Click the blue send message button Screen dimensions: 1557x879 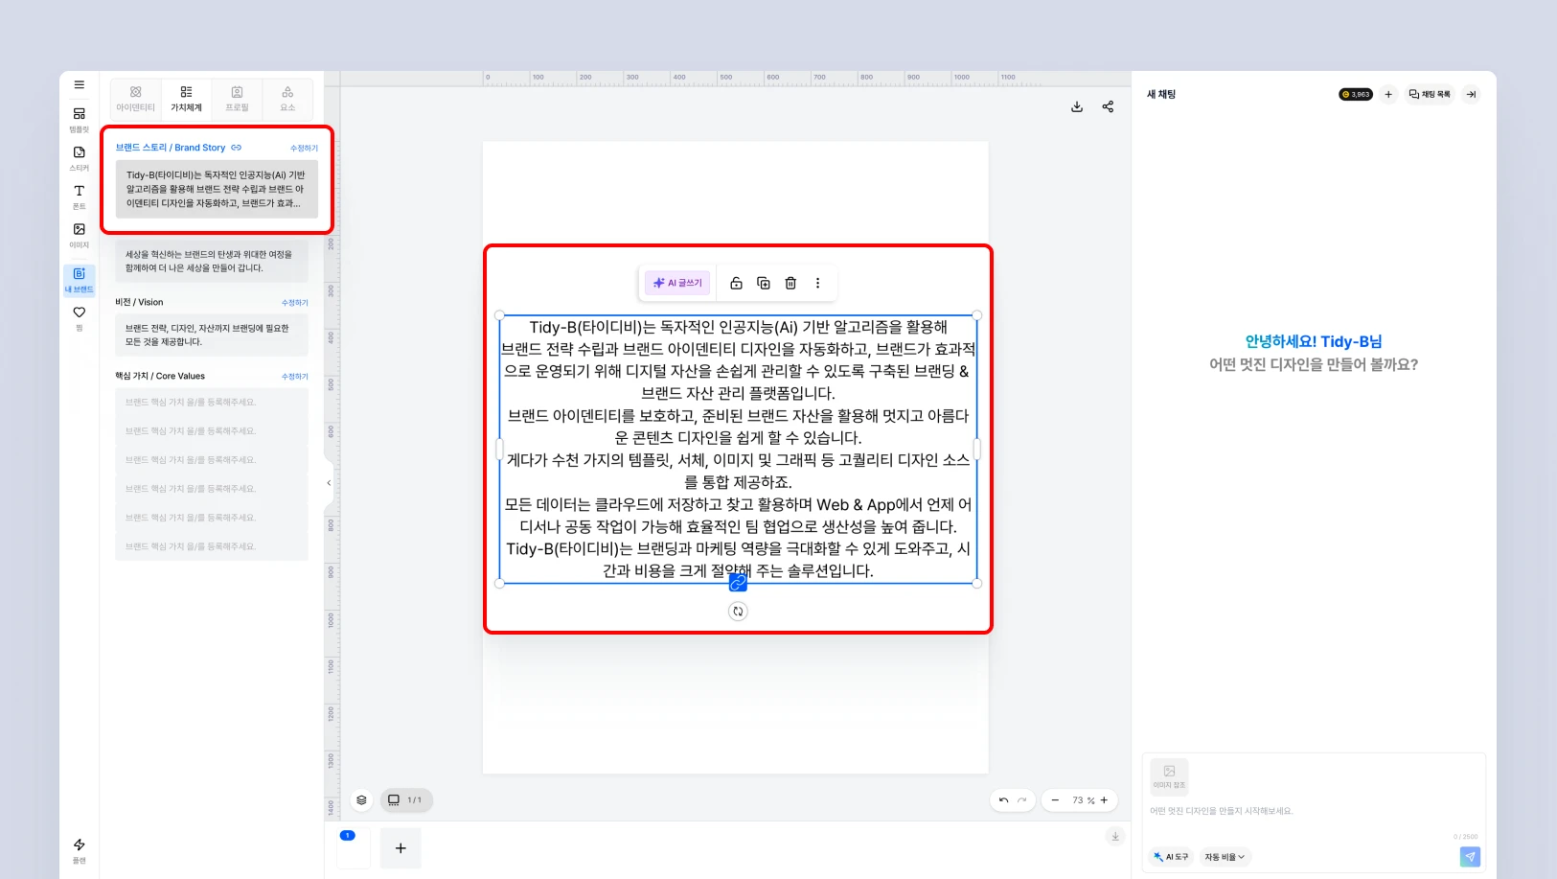[1470, 857]
